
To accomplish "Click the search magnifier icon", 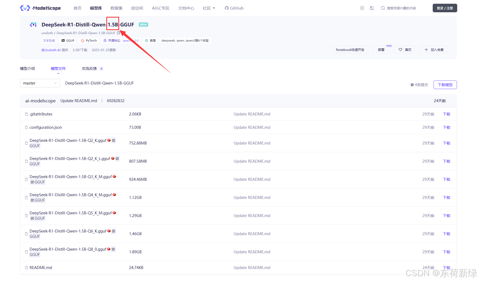I will pos(383,8).
